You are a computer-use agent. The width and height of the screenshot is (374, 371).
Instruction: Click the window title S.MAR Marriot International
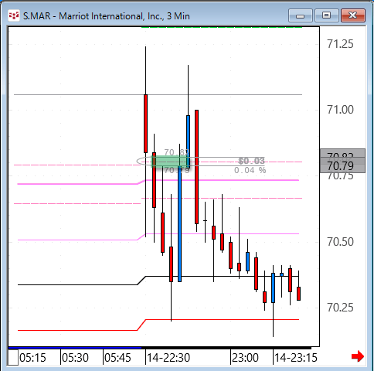coord(107,16)
